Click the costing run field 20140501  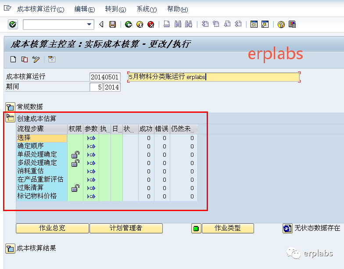[105, 77]
